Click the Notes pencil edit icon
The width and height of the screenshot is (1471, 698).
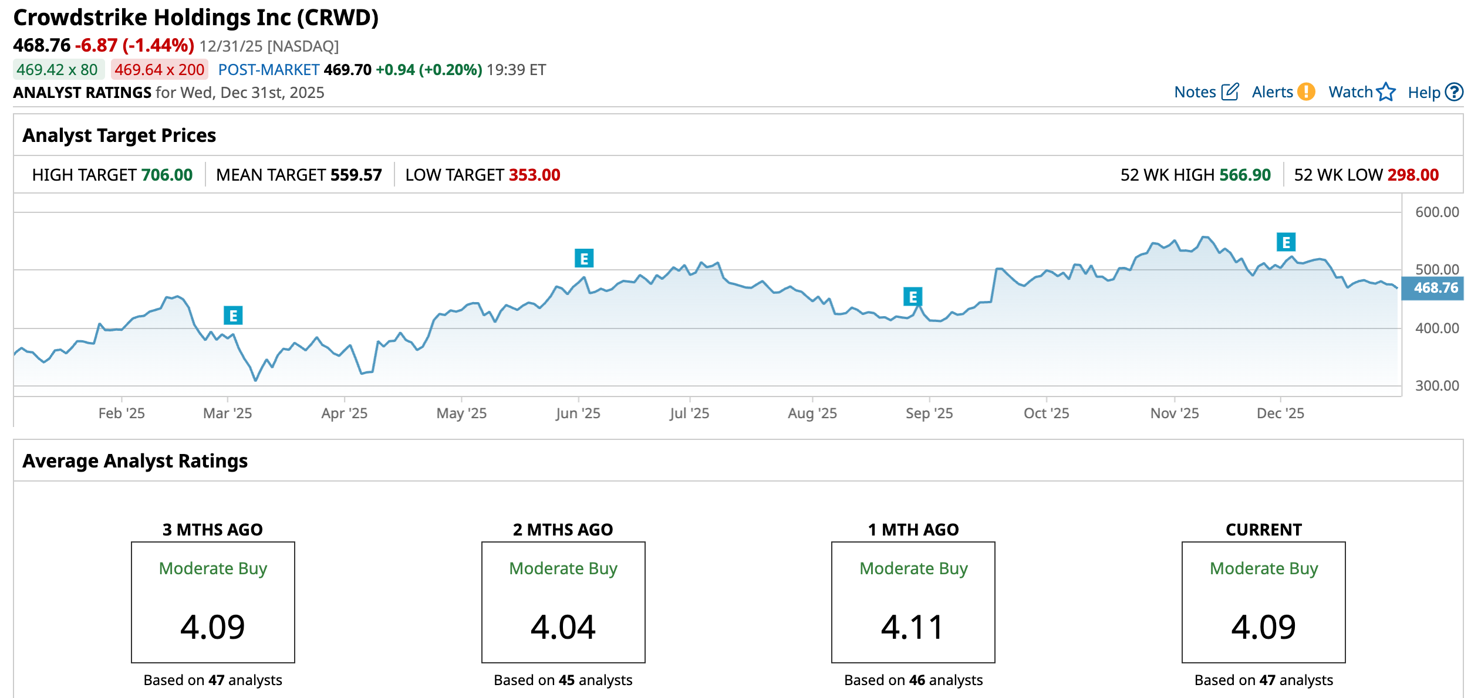pos(1230,92)
